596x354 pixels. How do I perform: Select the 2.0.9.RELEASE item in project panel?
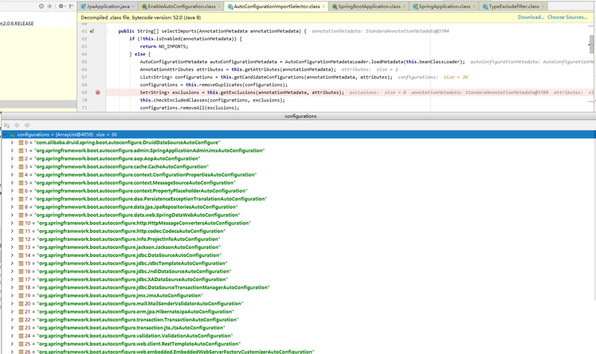coord(16,24)
